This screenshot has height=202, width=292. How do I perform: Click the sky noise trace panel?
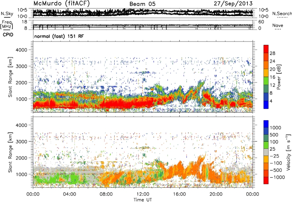click(x=143, y=13)
